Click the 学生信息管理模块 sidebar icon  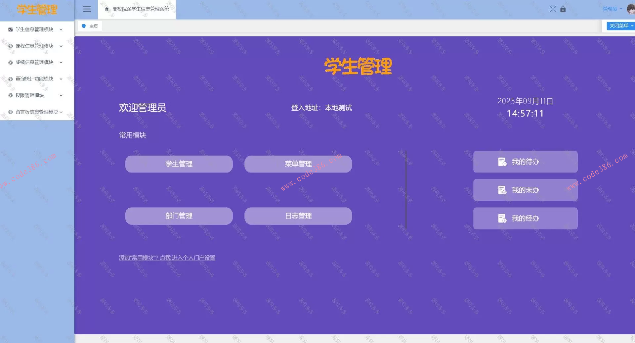point(10,29)
